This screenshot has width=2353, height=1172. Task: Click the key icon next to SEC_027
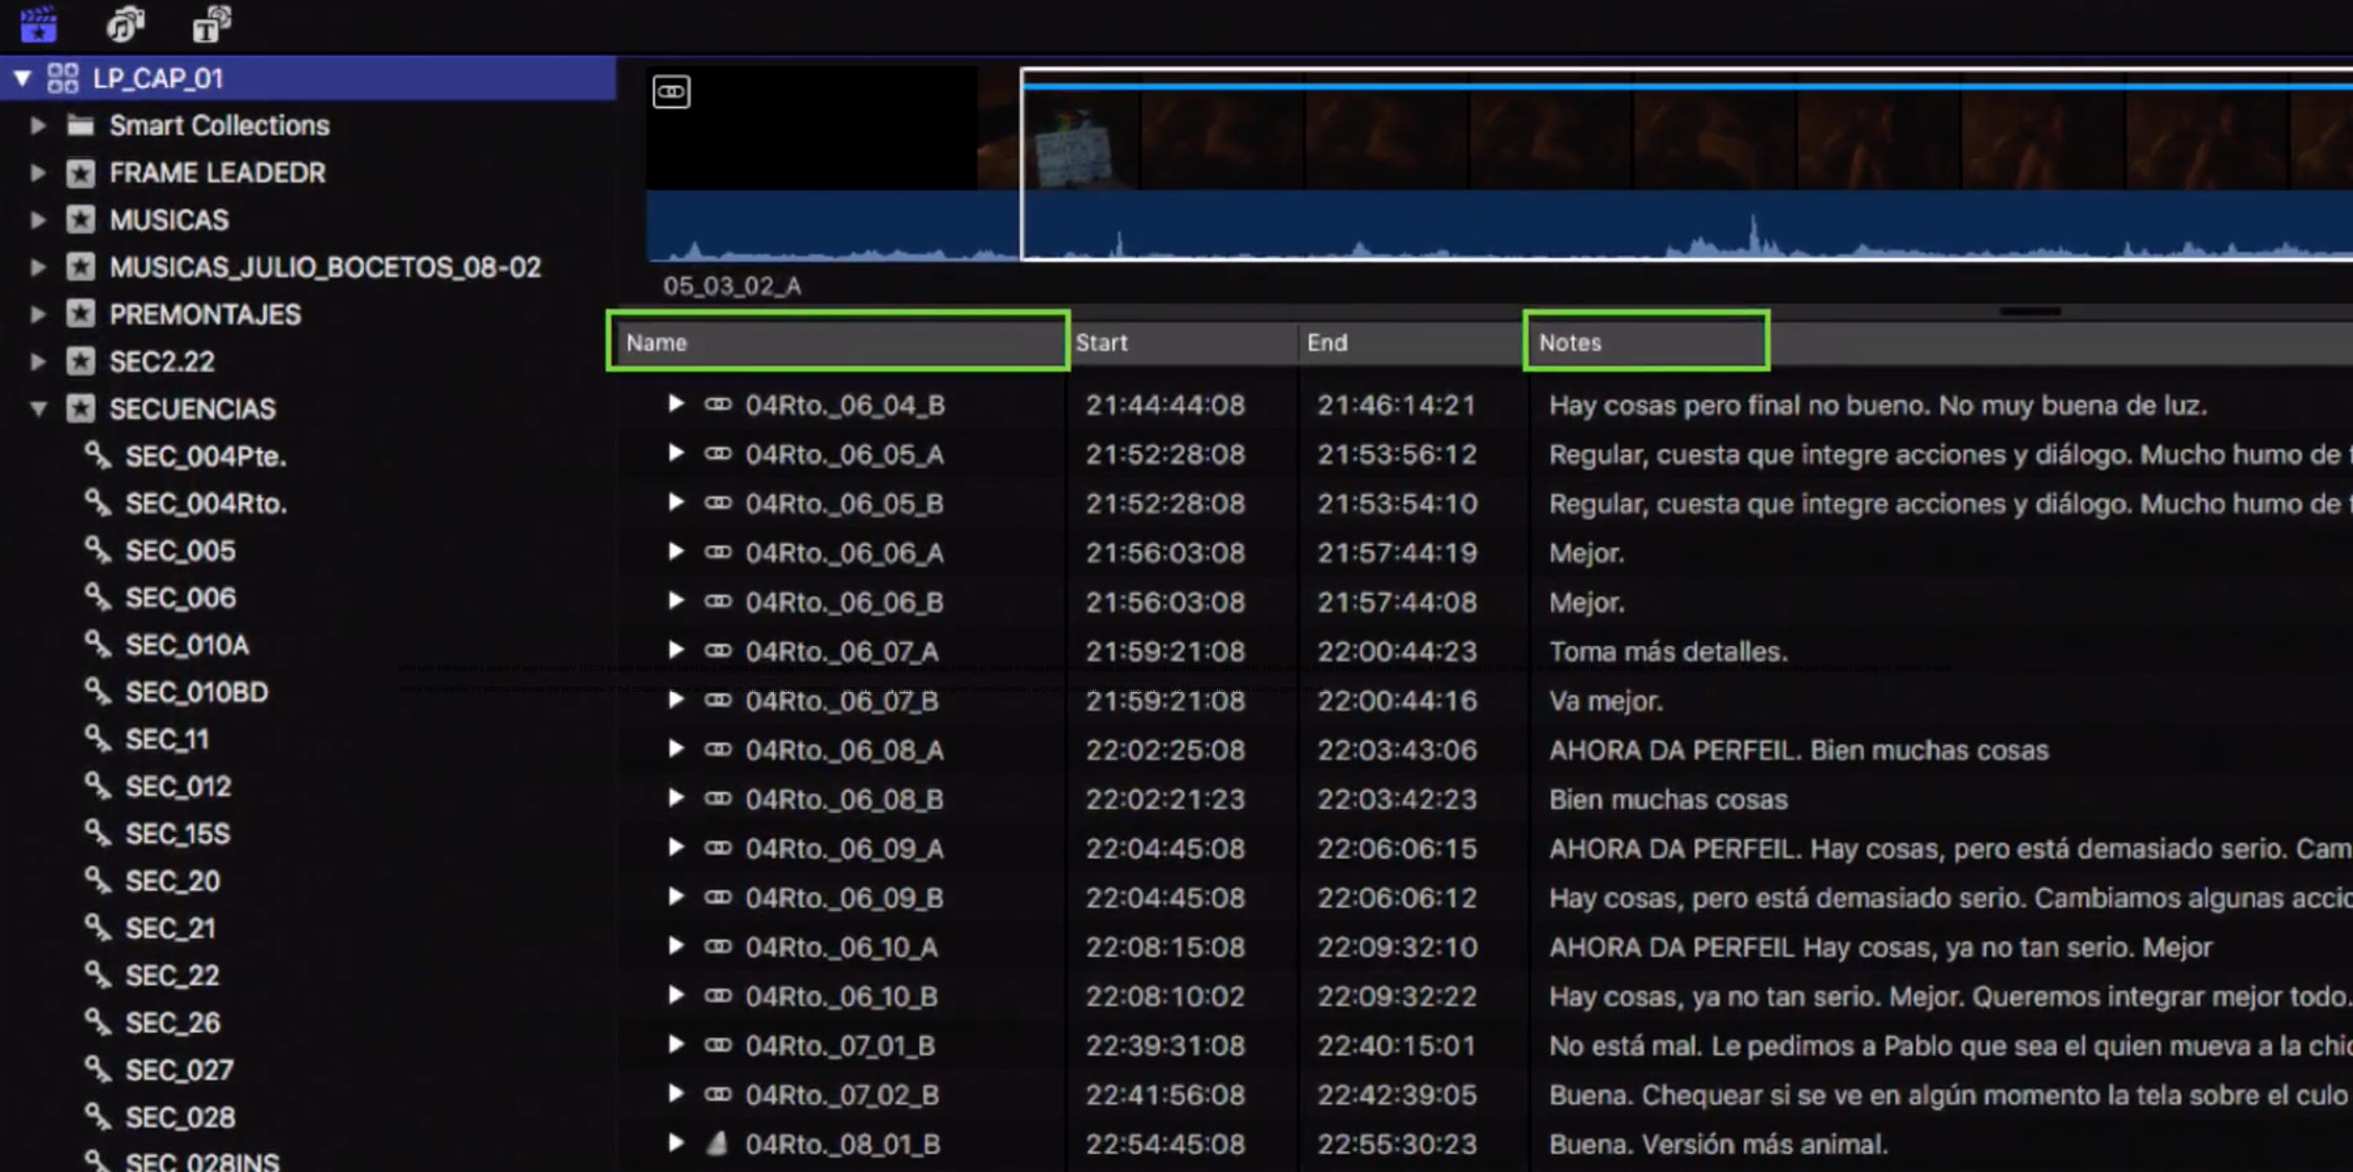pos(97,1069)
